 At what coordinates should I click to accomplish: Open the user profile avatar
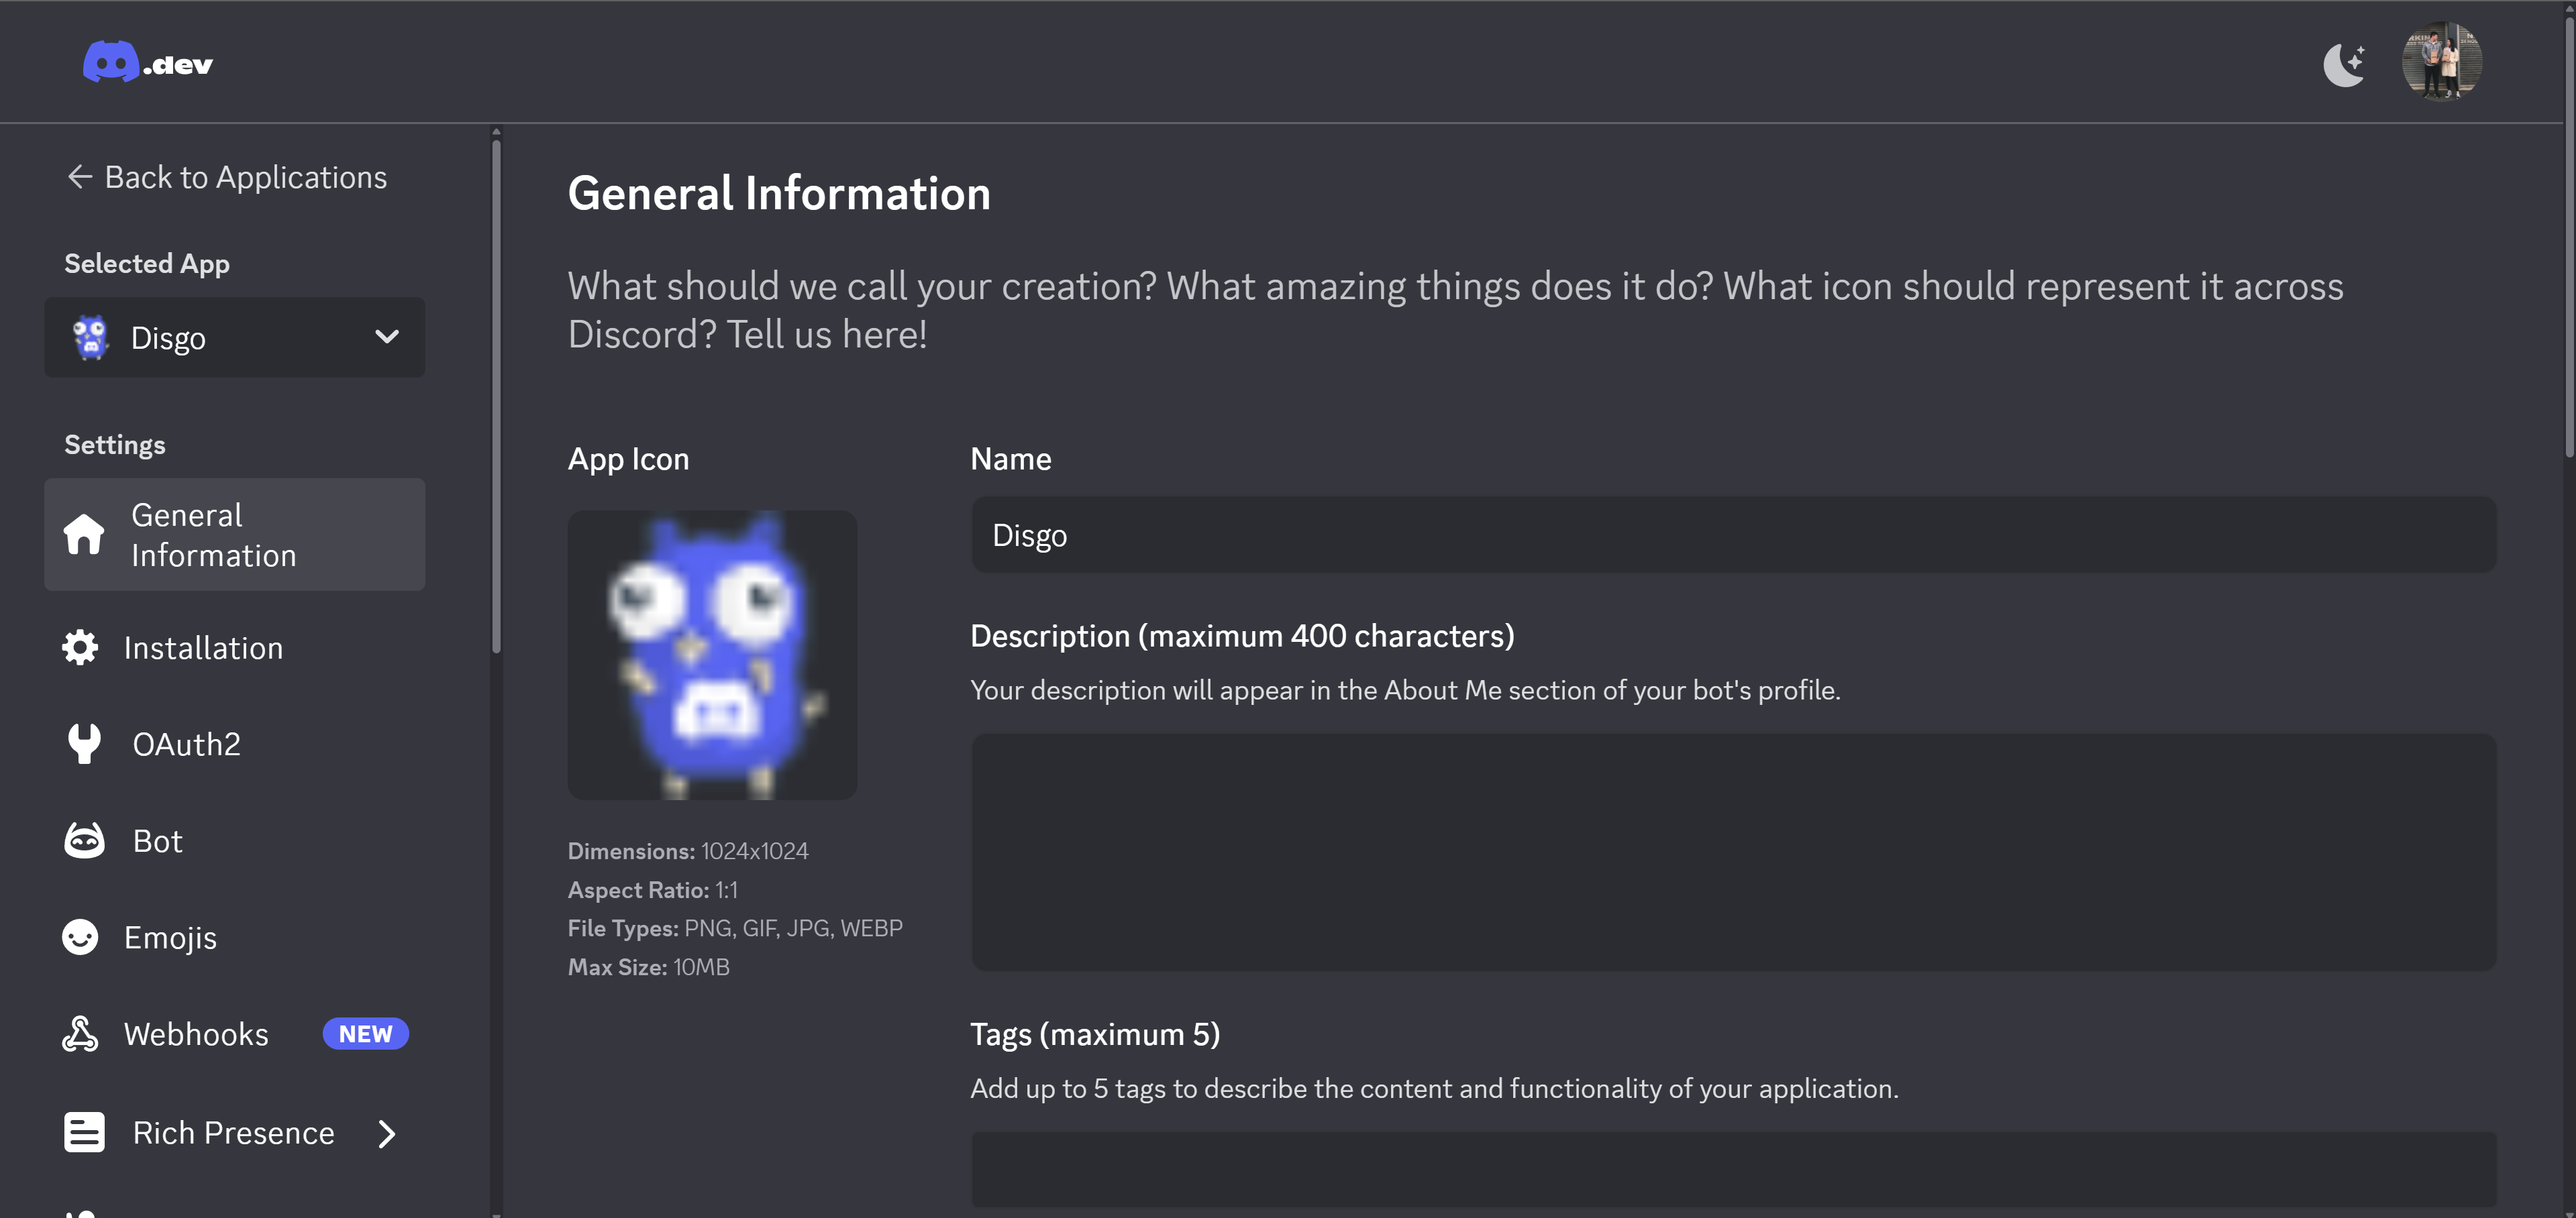(2441, 62)
